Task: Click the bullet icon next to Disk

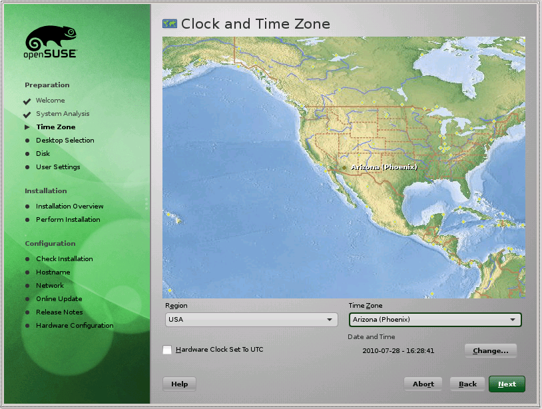Action: [x=28, y=153]
